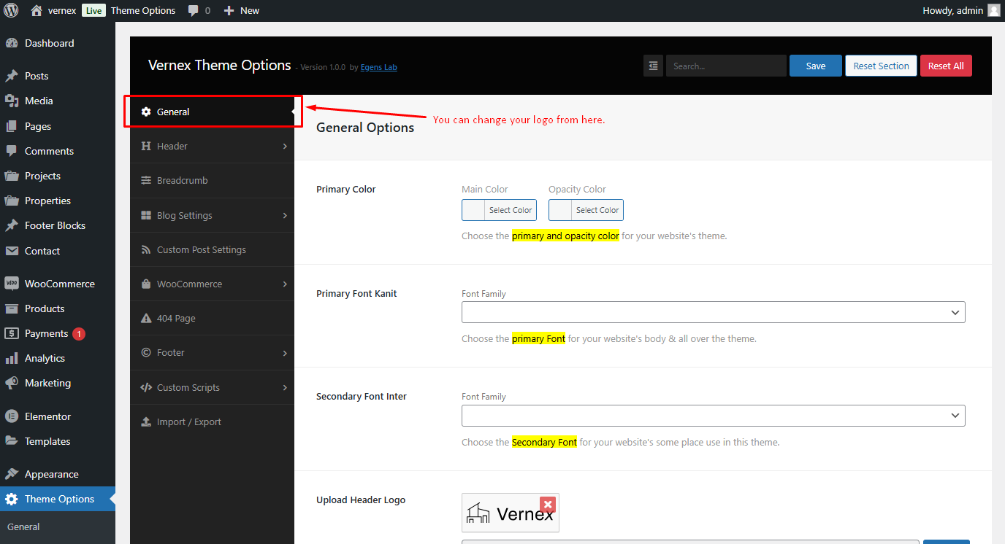
Task: Open the Secondary Font Family dropdown
Action: [714, 416]
